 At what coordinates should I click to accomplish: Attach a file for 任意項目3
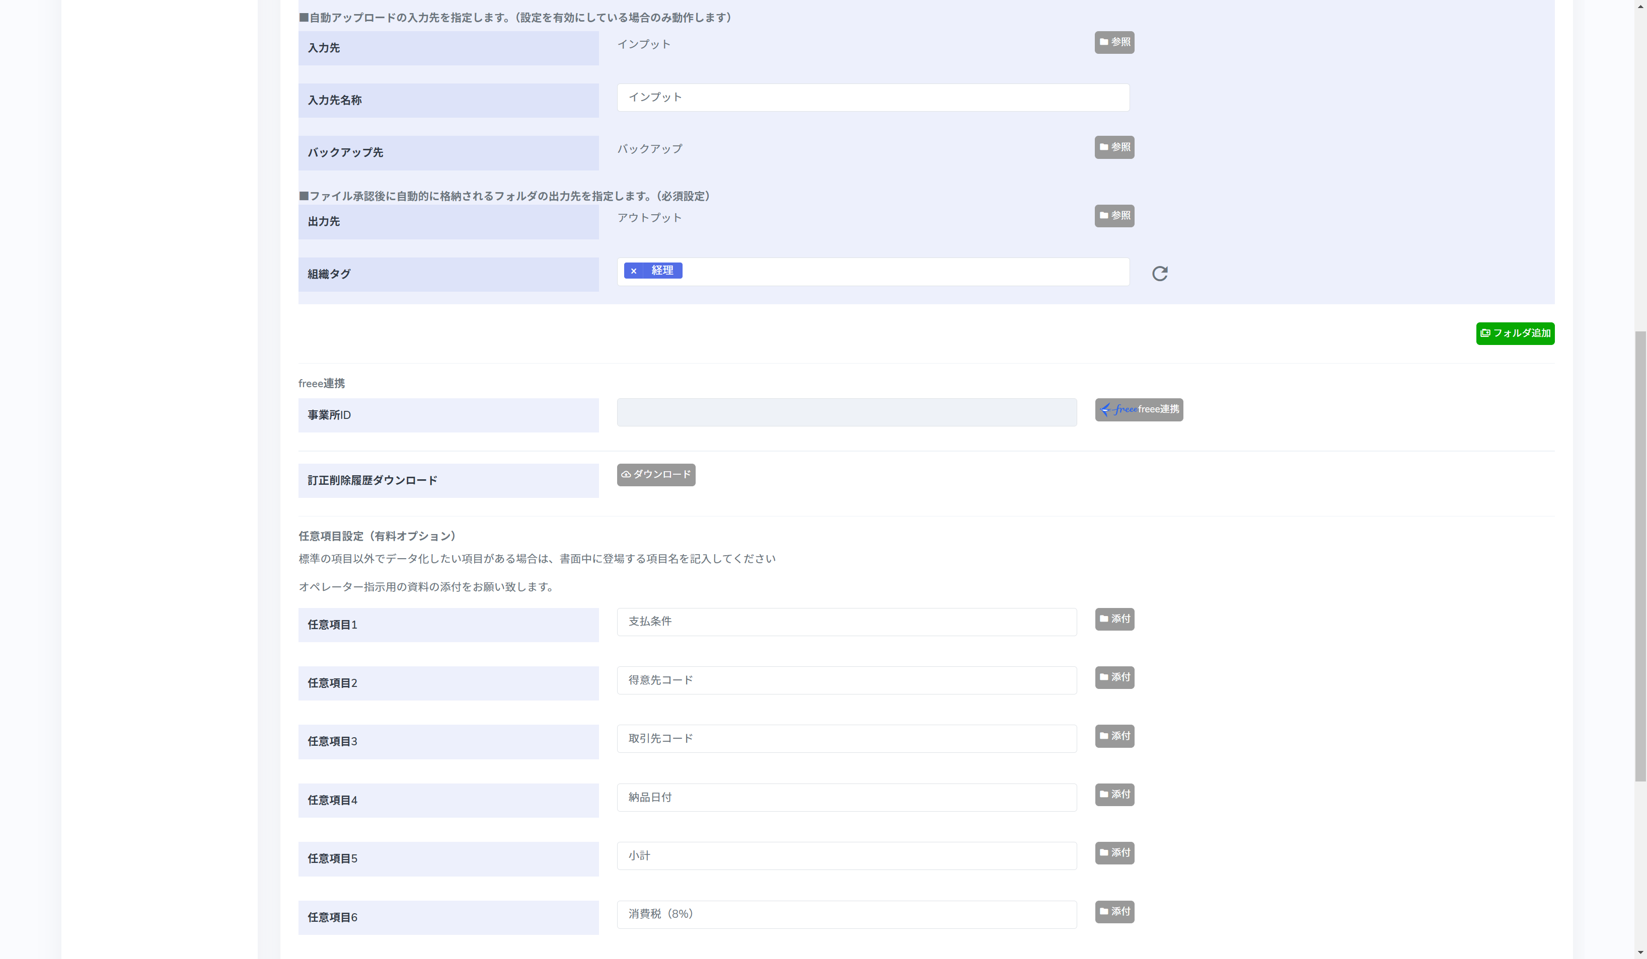point(1114,736)
